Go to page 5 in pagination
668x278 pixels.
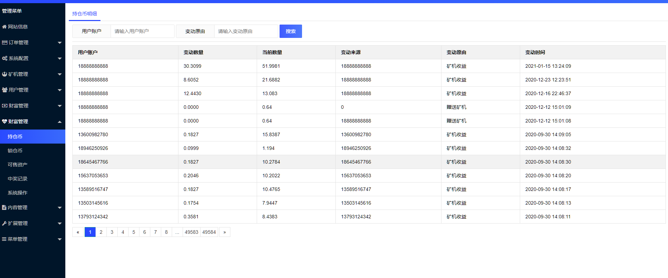(x=133, y=232)
